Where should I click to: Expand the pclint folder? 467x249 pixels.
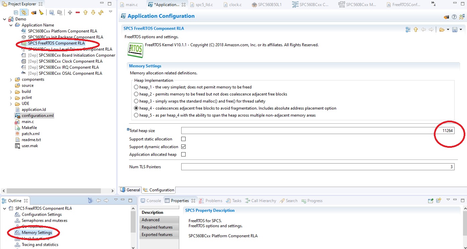tap(11, 98)
